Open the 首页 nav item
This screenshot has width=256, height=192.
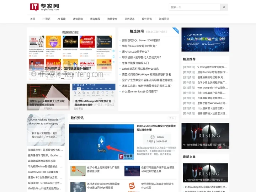pos(33,19)
